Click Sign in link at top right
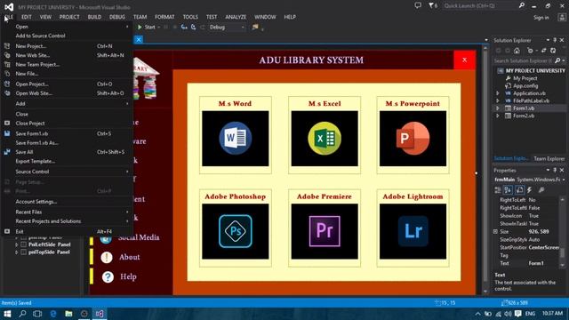The height and width of the screenshot is (320, 569). tap(541, 18)
